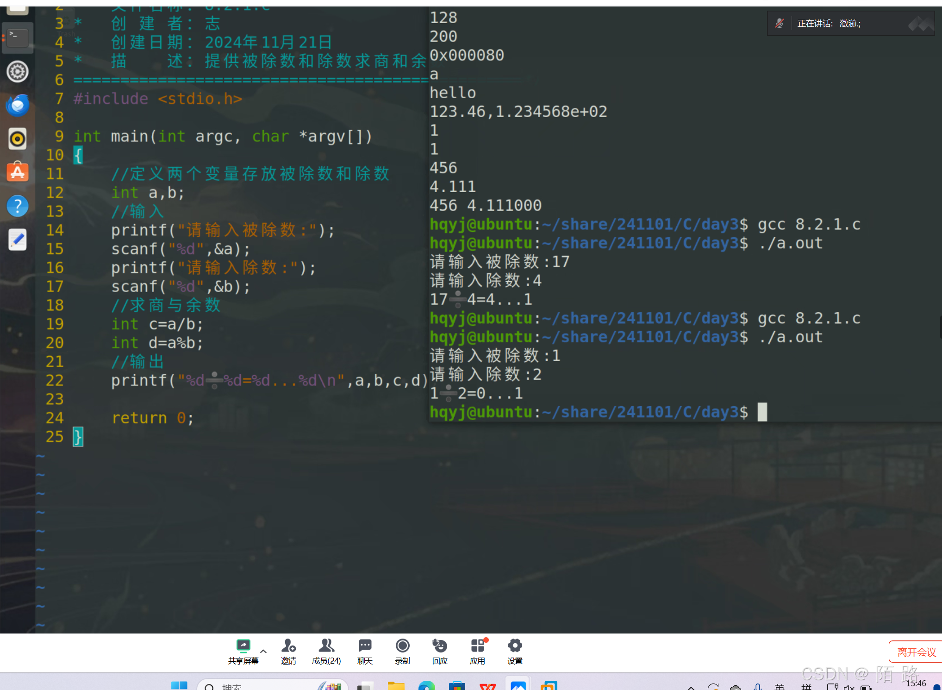Open Terminal from the Ubuntu dock
The height and width of the screenshot is (690, 942).
coord(18,38)
